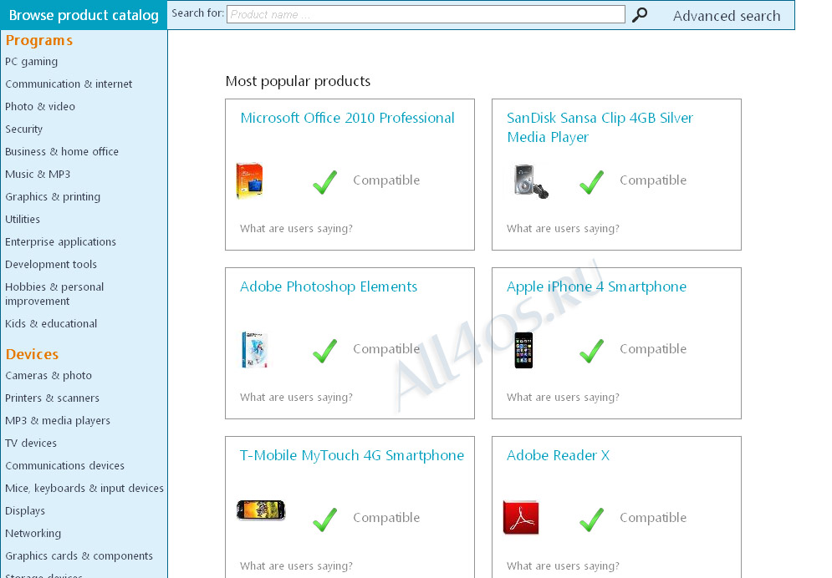The height and width of the screenshot is (578, 832).
Task: Browse the Networking category
Action: [x=33, y=533]
